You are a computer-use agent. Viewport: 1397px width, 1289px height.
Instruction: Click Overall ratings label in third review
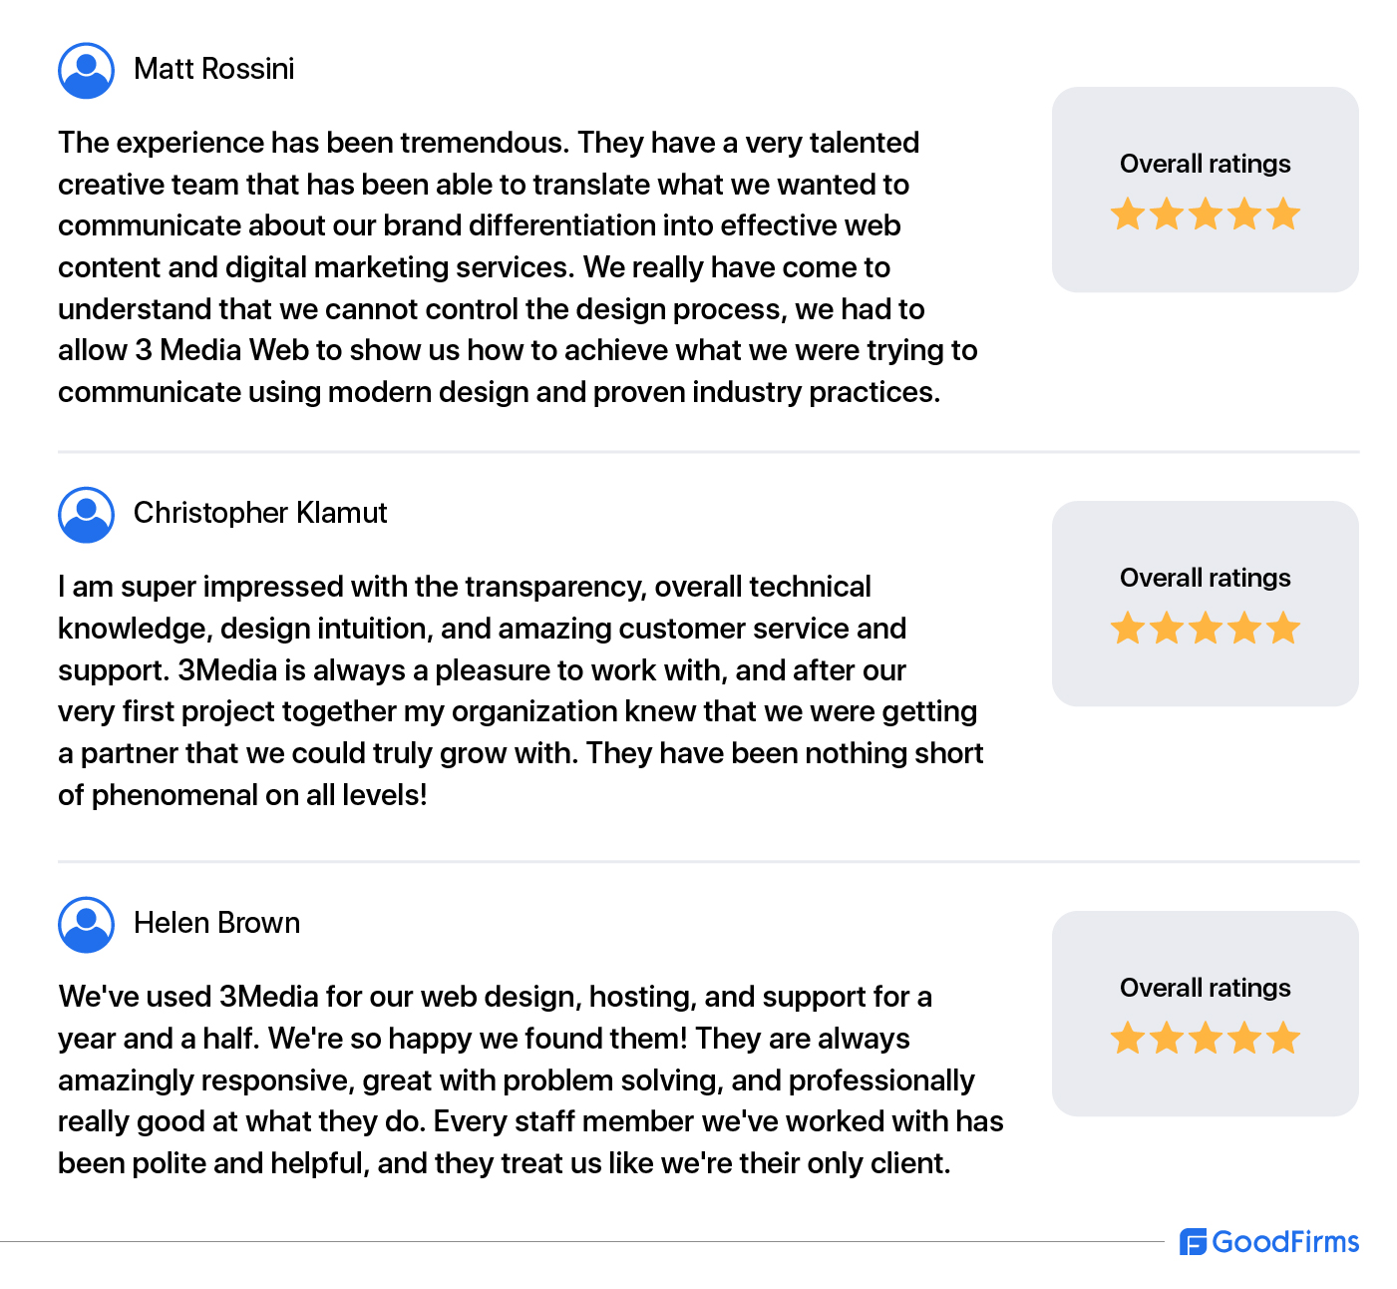click(1206, 988)
